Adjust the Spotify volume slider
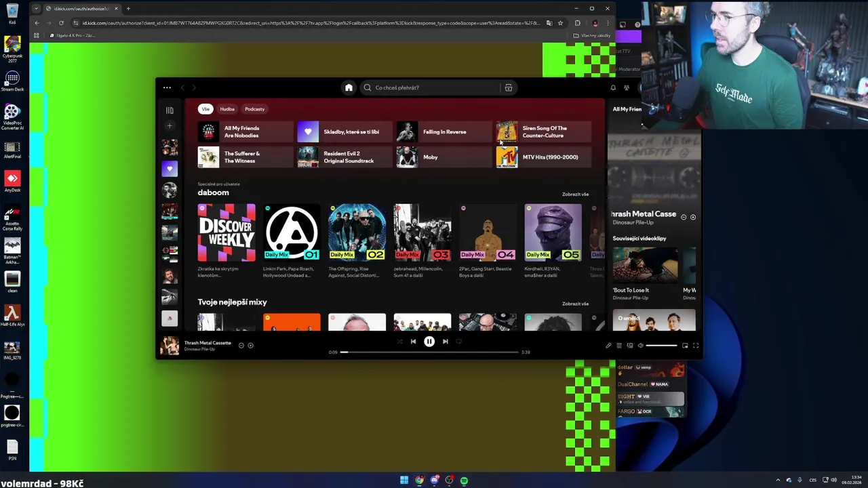The width and height of the screenshot is (868, 488). (661, 346)
